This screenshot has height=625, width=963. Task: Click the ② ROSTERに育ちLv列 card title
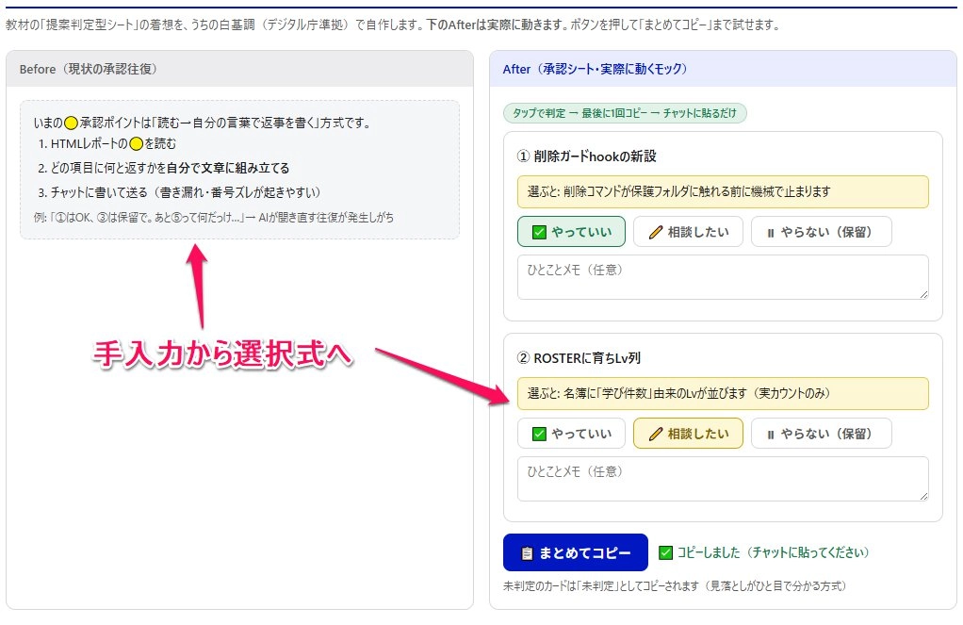(x=579, y=357)
